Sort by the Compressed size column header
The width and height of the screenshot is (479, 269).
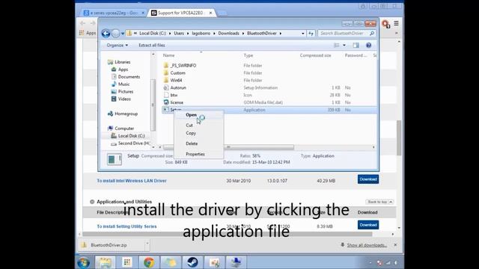coord(315,55)
